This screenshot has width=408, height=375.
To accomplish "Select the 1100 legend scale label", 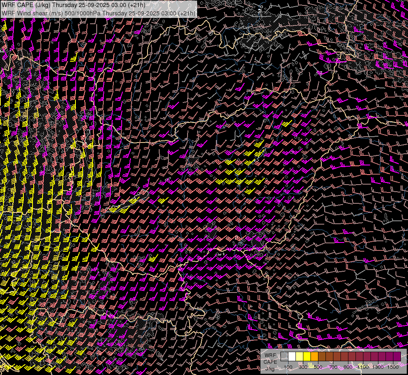I will (x=363, y=367).
